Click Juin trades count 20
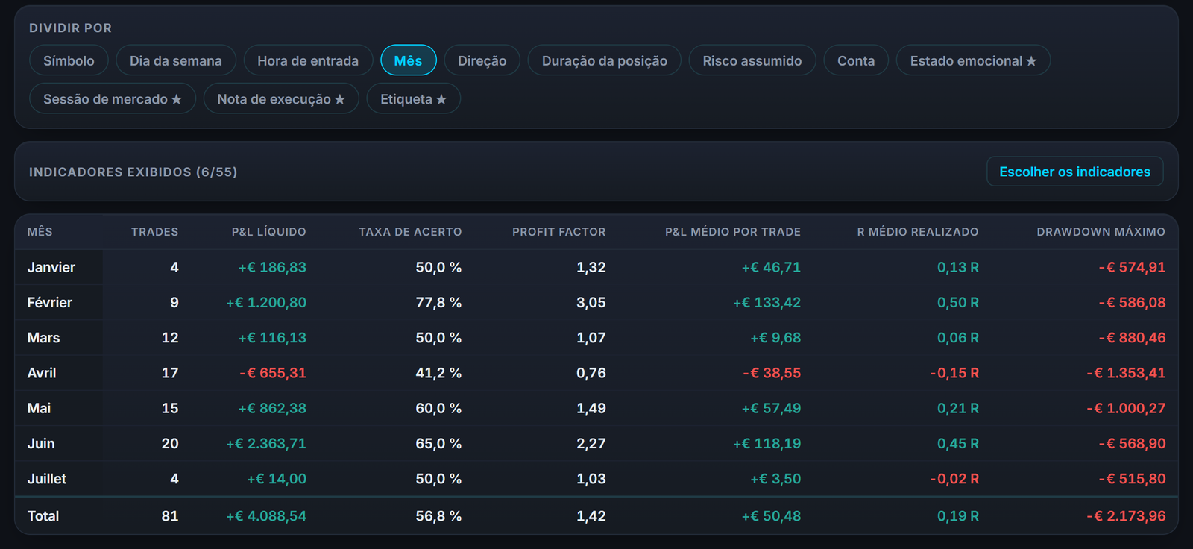This screenshot has width=1193, height=549. (x=170, y=443)
